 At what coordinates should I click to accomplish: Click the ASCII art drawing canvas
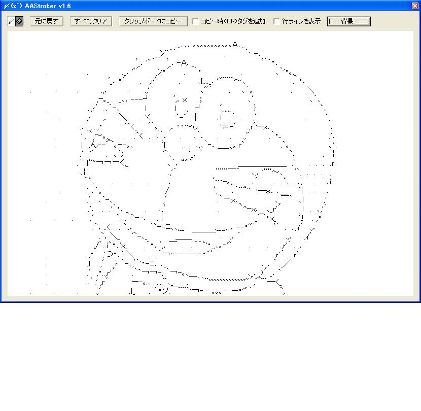coord(210,163)
